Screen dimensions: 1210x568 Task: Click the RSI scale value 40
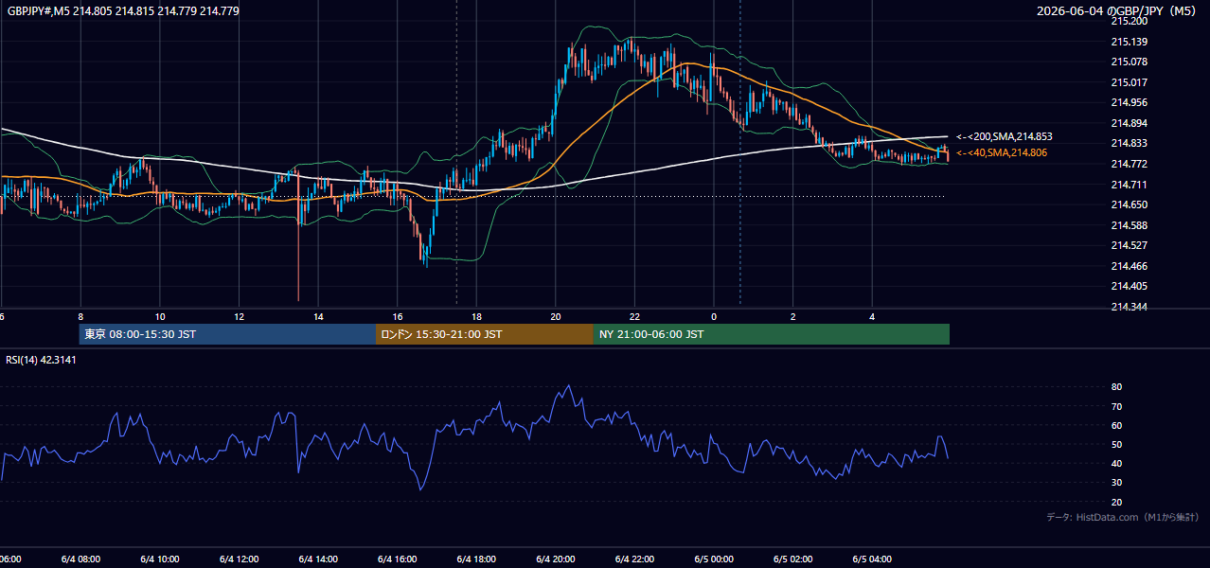click(x=1116, y=463)
